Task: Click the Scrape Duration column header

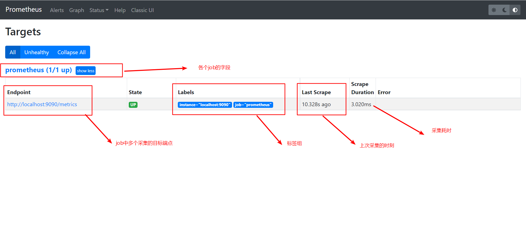Action: point(362,88)
